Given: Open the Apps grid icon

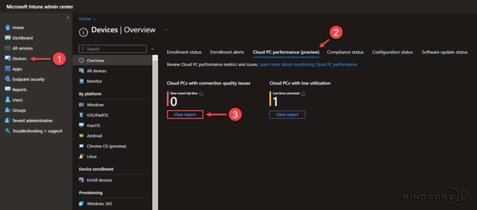Looking at the screenshot, I should click(8, 69).
